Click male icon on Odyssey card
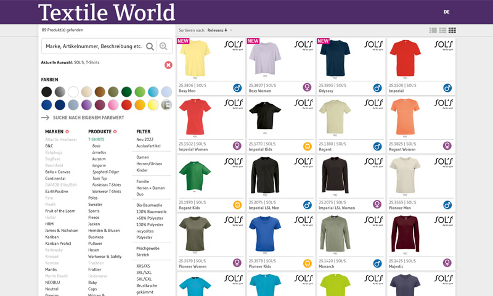Image resolution: width=493 pixels, height=296 pixels. [x=377, y=88]
